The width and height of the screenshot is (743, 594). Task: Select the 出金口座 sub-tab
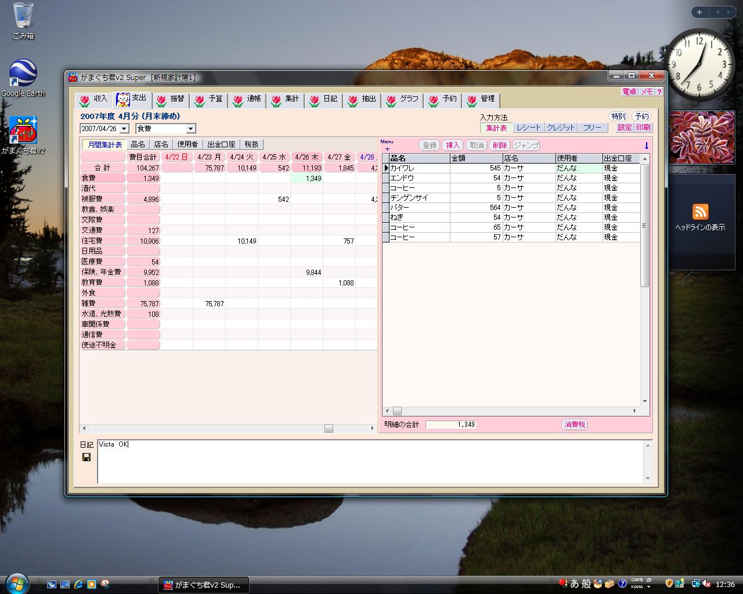click(x=221, y=144)
